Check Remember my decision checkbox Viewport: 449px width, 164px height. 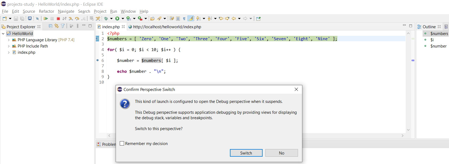pos(122,143)
